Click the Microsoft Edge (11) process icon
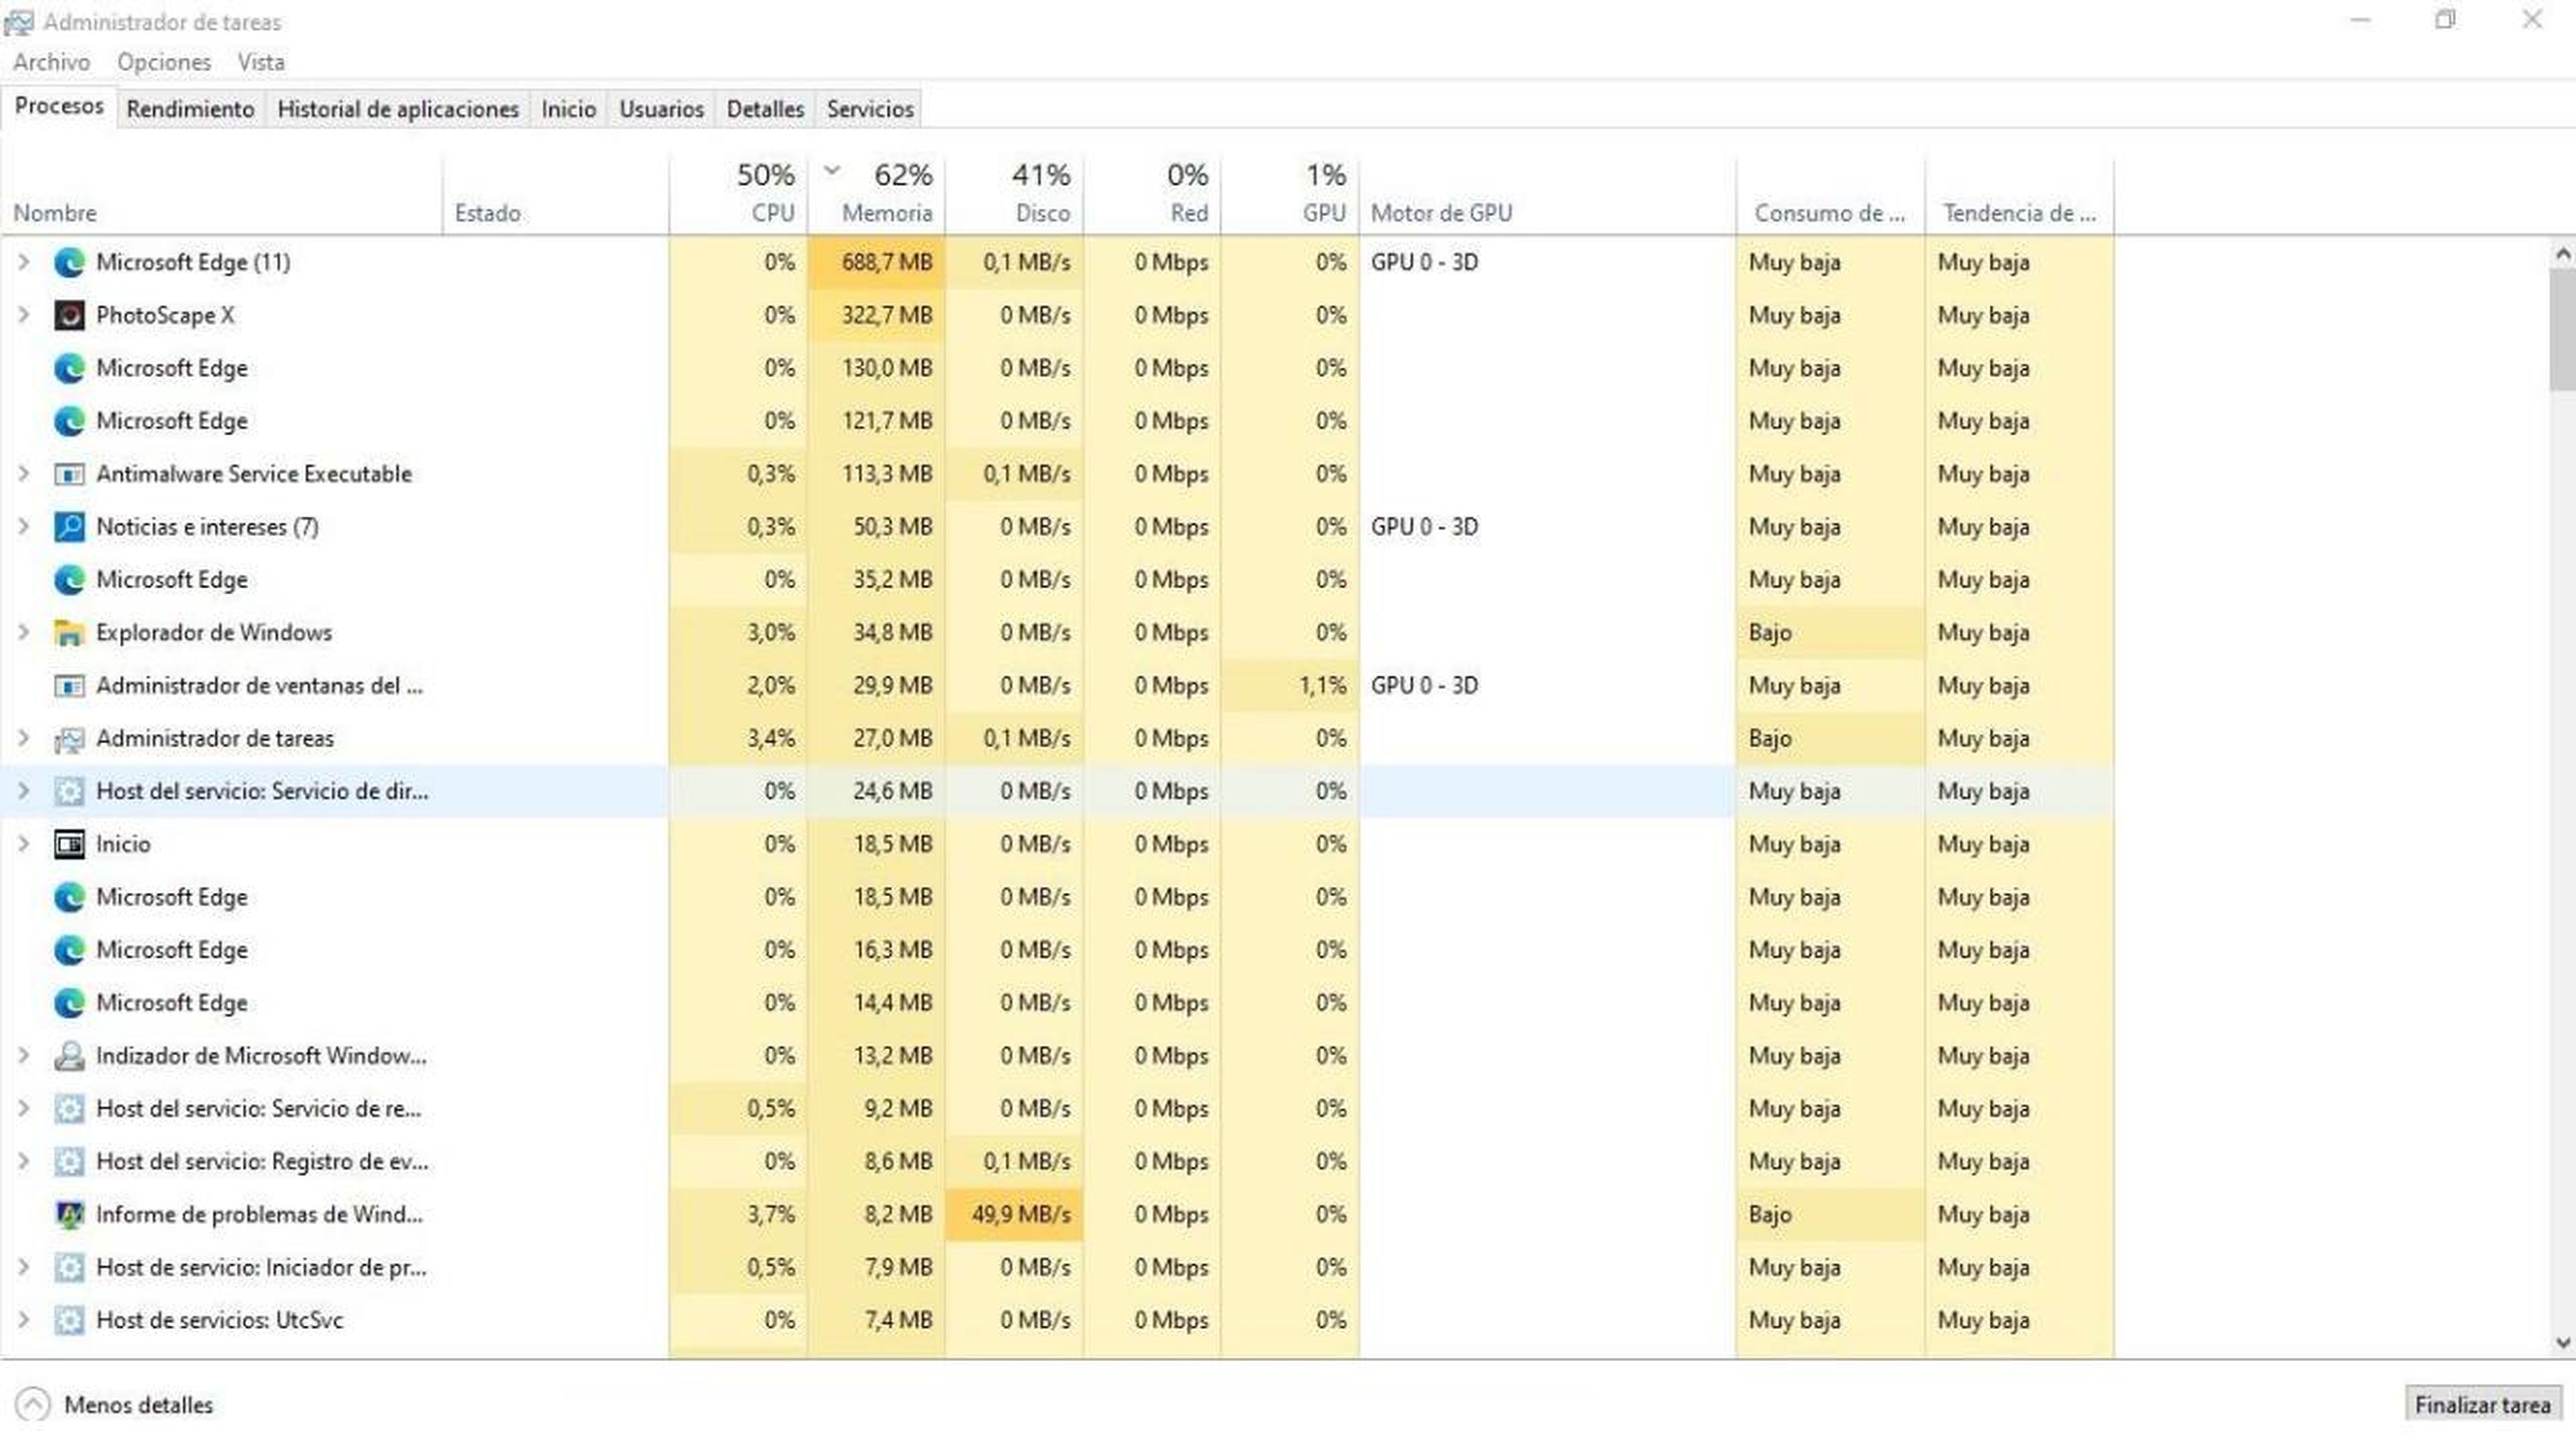This screenshot has width=2576, height=1449. tap(69, 262)
